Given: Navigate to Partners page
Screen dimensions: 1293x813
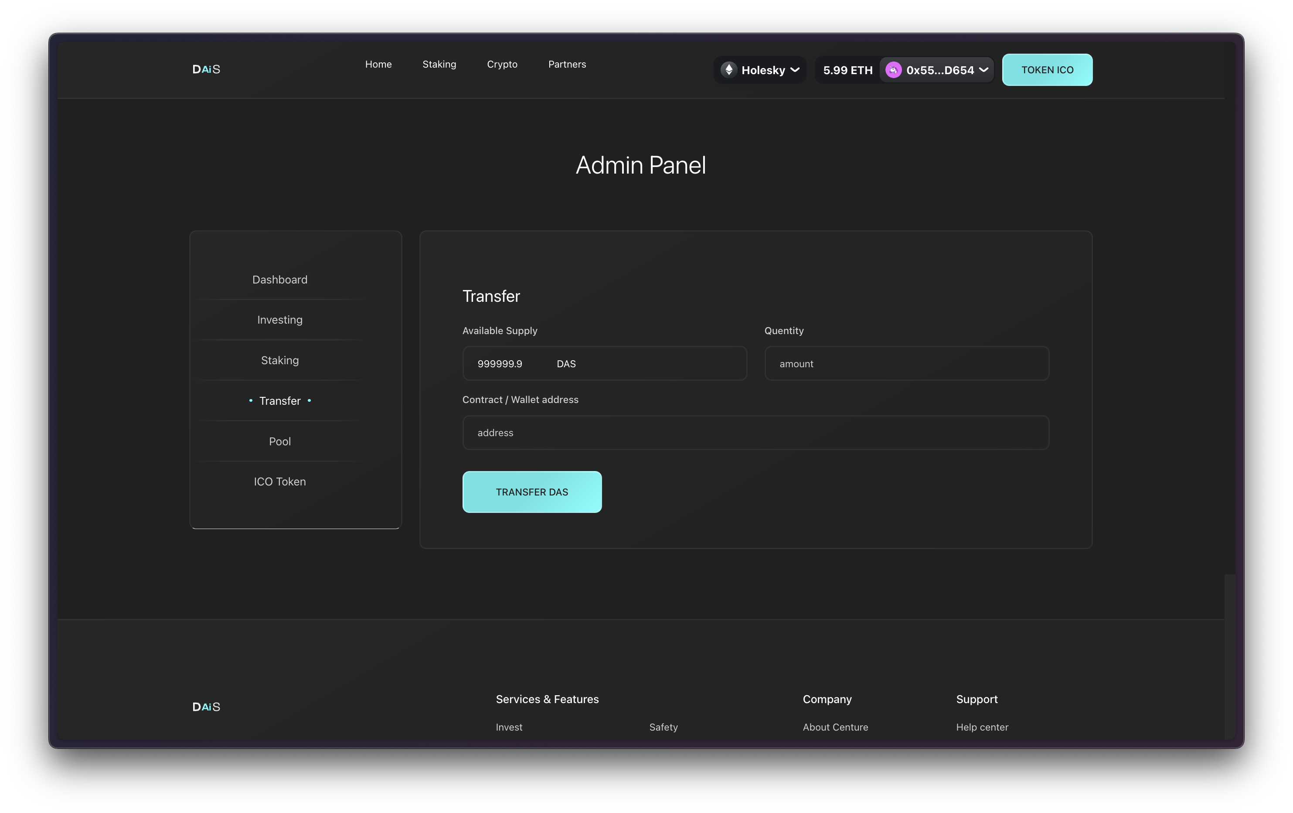Looking at the screenshot, I should [566, 65].
